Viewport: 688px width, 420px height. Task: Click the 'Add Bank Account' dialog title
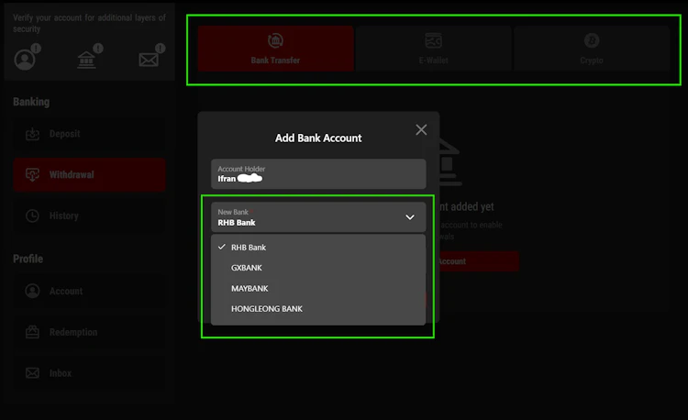318,138
